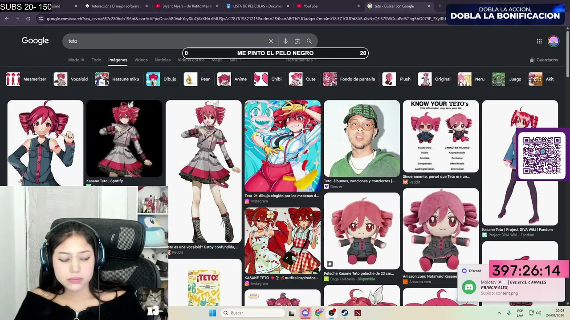Switch to the YouTube browser tab
The height and width of the screenshot is (320, 570).
pyautogui.click(x=328, y=6)
